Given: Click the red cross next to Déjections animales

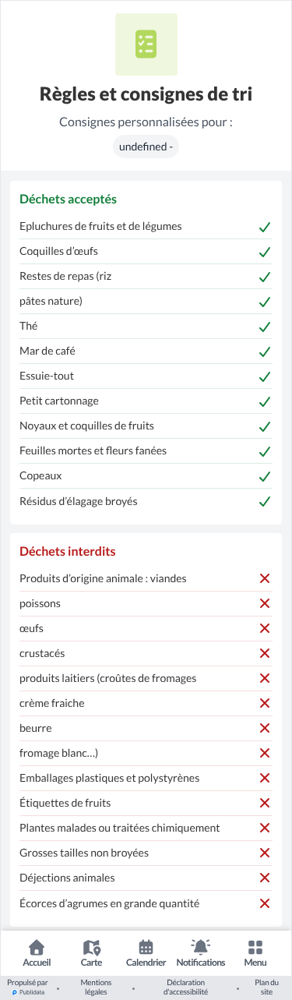Looking at the screenshot, I should [x=265, y=878].
